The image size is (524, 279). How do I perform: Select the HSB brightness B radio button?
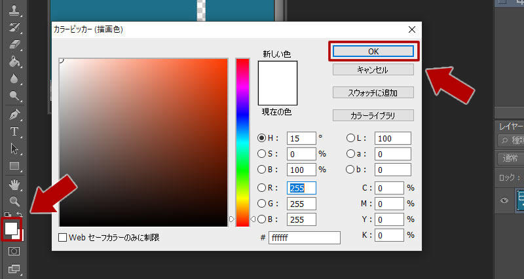[x=261, y=170]
